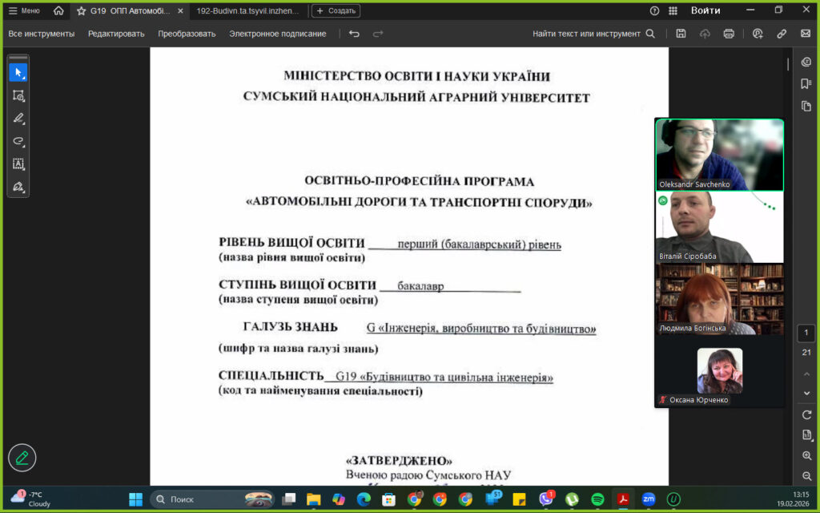
Task: Open the Меню hamburger menu
Action: (x=24, y=10)
